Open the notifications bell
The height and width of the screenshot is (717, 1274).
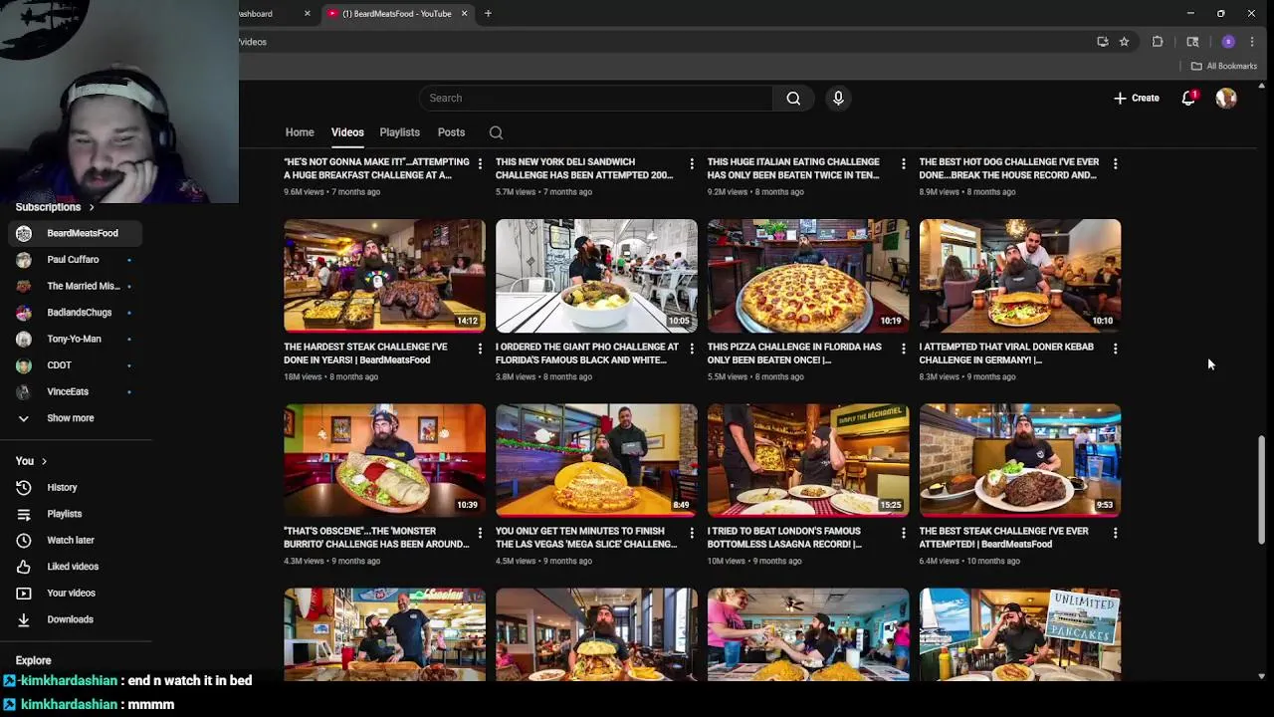1188,98
